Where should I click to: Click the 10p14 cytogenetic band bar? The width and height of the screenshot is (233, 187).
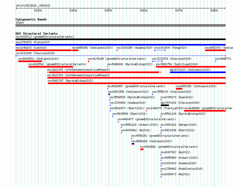(x=120, y=25)
